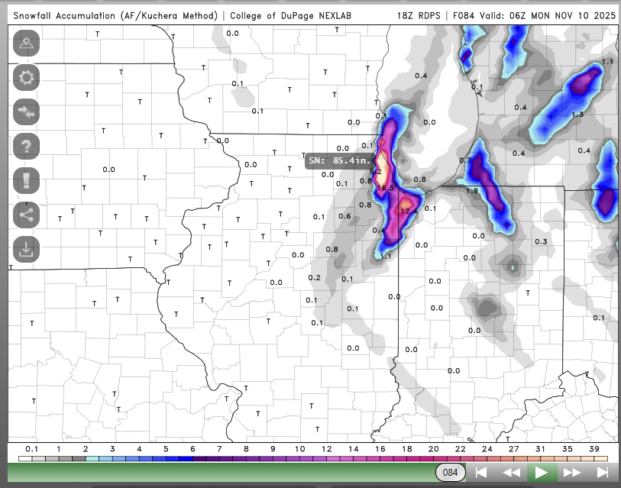
Task: Open the settings gear icon
Action: pos(27,77)
